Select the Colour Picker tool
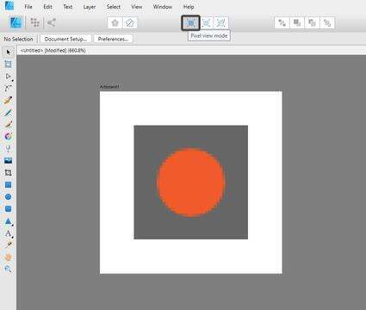The width and height of the screenshot is (366, 310). pos(8,245)
